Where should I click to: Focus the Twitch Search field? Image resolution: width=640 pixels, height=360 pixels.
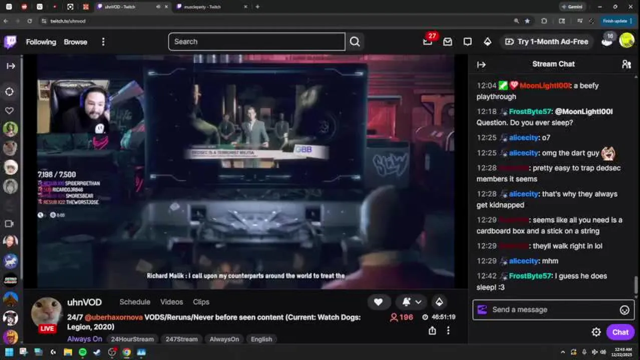(256, 41)
